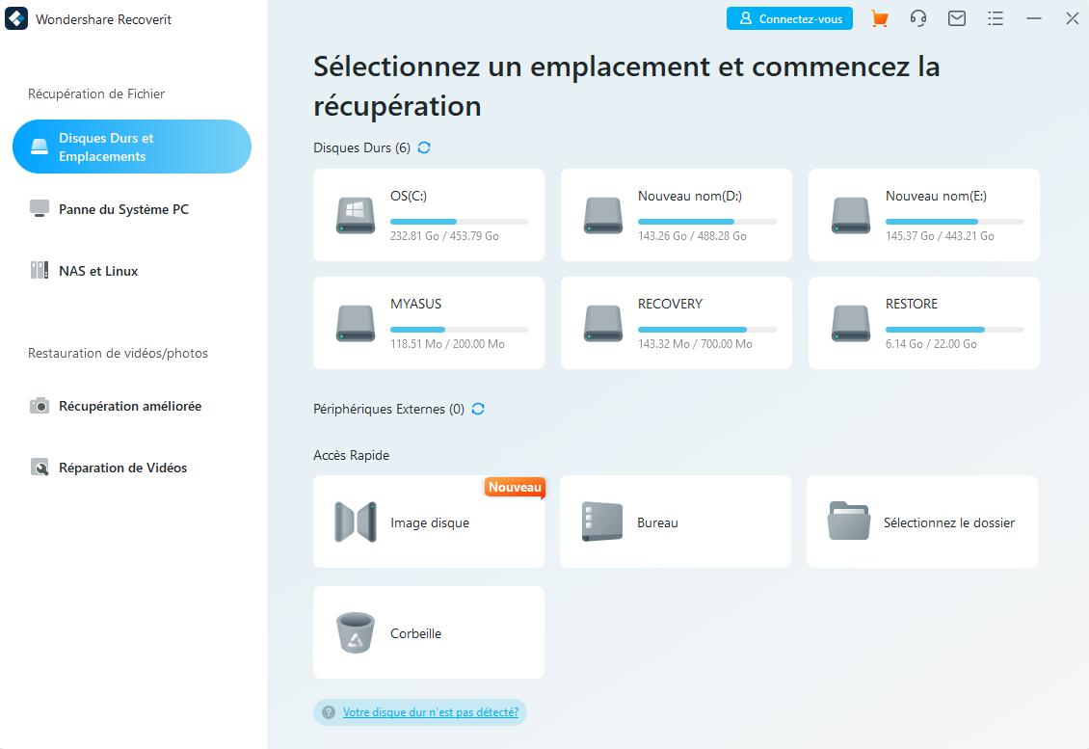Open the Corbeille for scanning
The height and width of the screenshot is (749, 1089).
428,632
